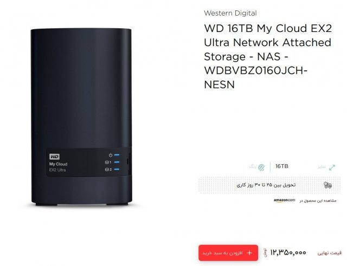Screen dimensions: 347x266
Task: Click the delivery truck icon
Action: point(327,185)
